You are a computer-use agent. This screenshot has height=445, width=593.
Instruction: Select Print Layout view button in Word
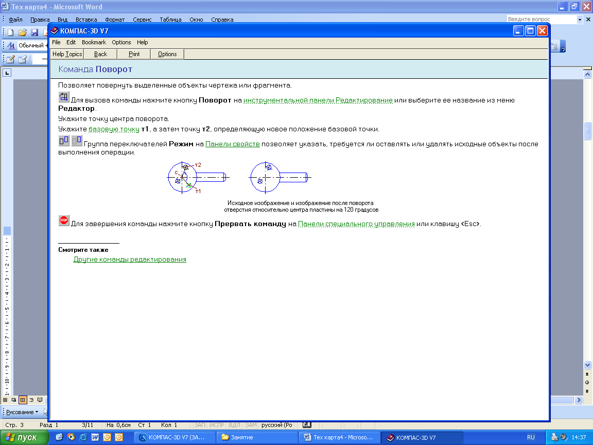[x=23, y=400]
